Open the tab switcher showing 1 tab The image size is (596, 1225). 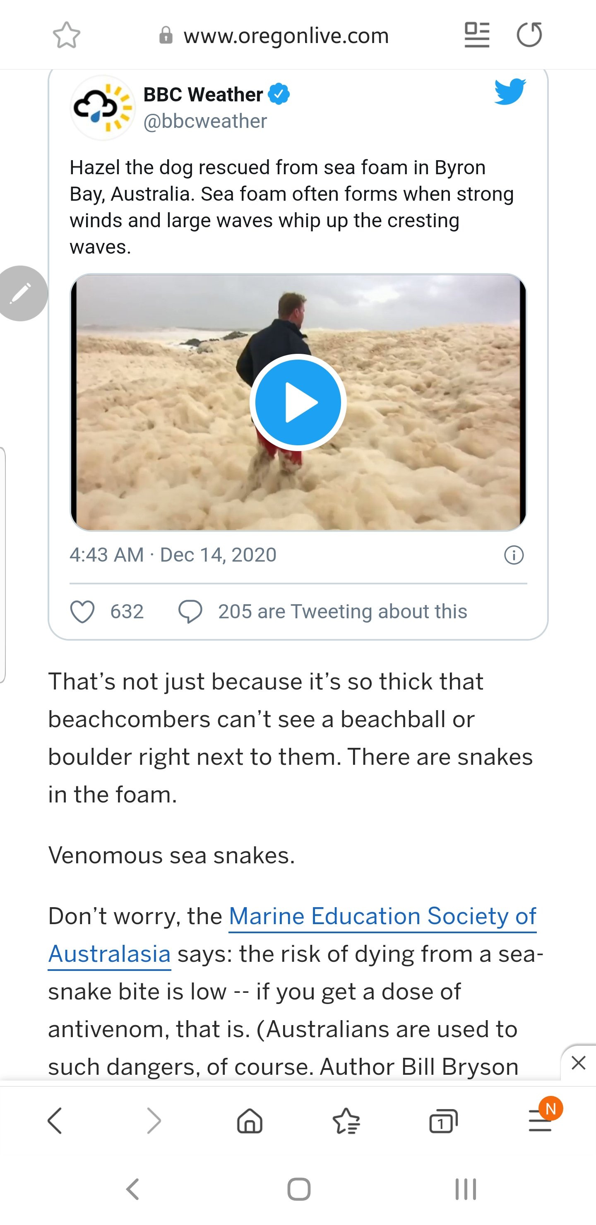tap(443, 1121)
